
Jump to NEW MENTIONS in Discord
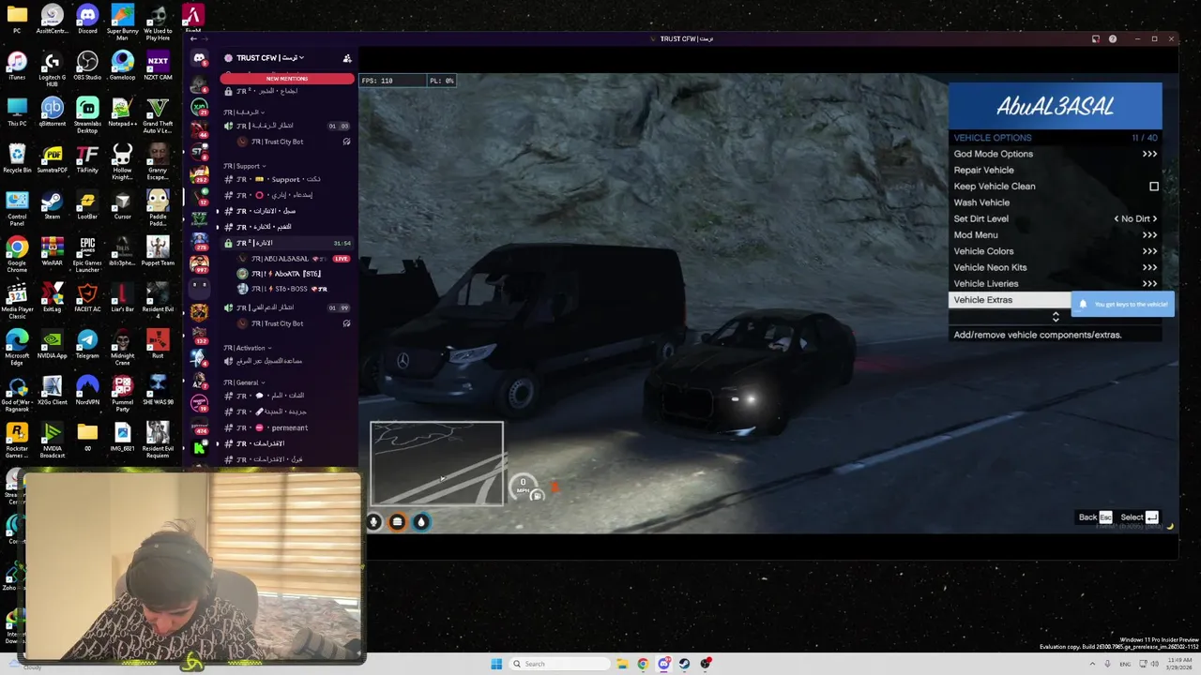tap(287, 79)
